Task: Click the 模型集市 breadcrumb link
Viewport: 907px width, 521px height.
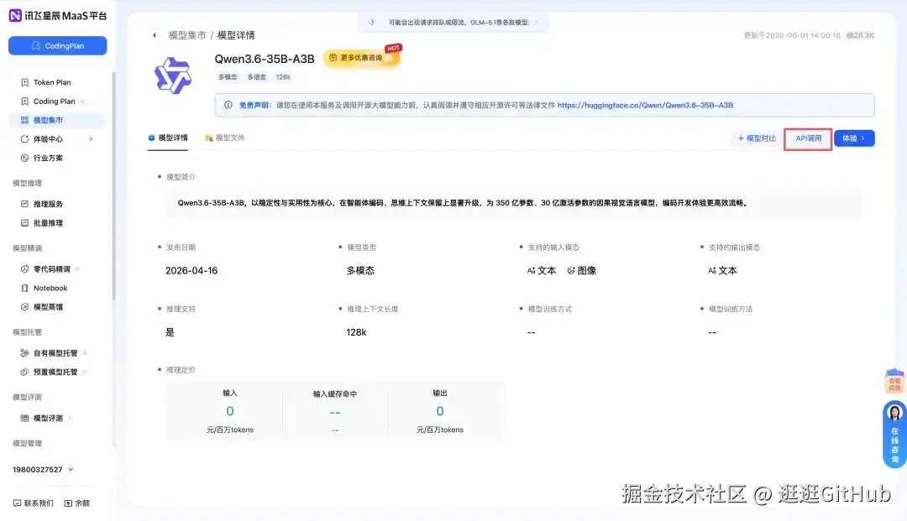Action: pos(186,35)
